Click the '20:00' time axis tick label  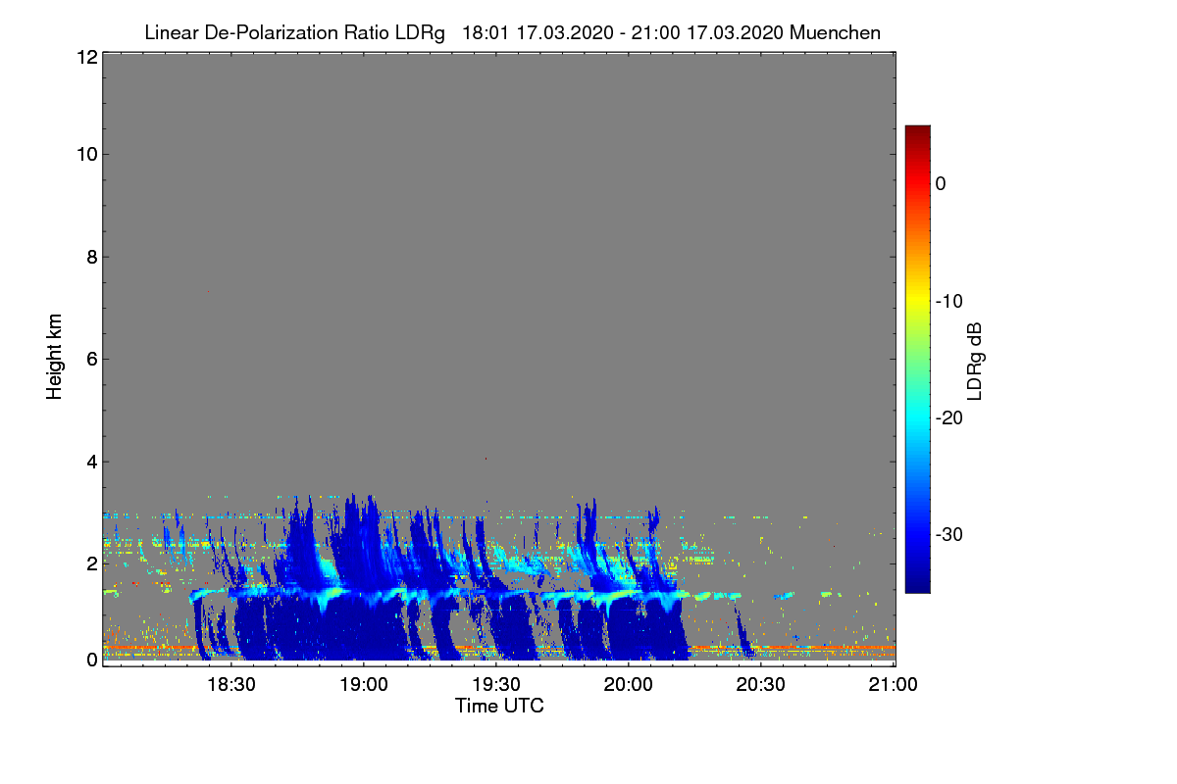(x=630, y=685)
